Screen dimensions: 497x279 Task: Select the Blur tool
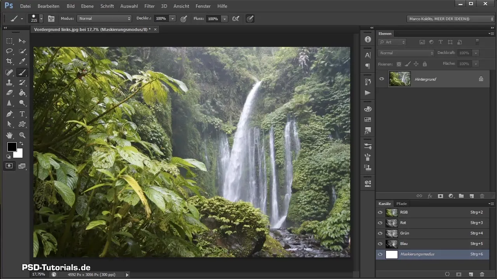coord(9,103)
